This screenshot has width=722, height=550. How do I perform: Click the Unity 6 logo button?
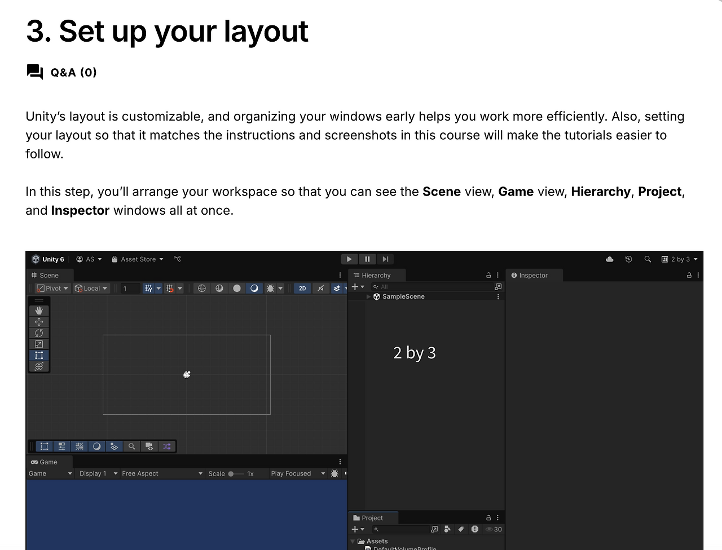[x=48, y=259]
